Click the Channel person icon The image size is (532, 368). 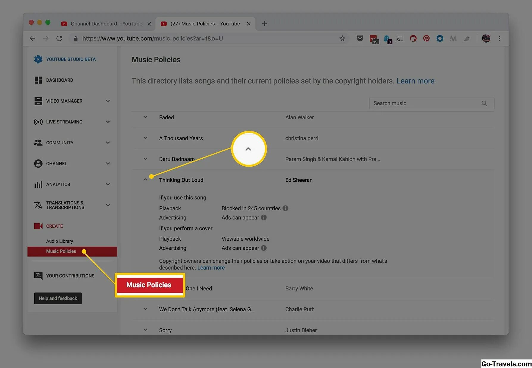coord(38,163)
